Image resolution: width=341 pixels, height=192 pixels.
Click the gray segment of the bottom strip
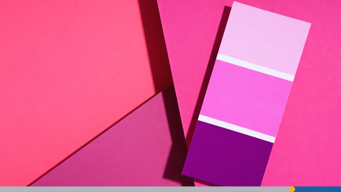pyautogui.click(x=133, y=189)
